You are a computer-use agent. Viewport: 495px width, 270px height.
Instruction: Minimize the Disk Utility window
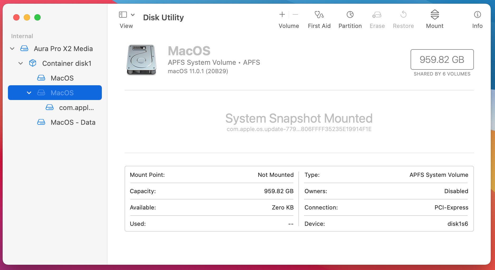coord(27,17)
